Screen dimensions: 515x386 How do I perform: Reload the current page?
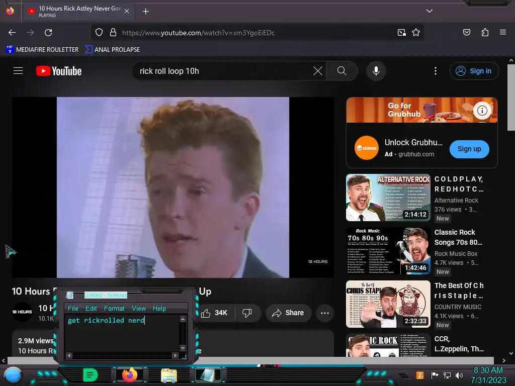[x=49, y=33]
